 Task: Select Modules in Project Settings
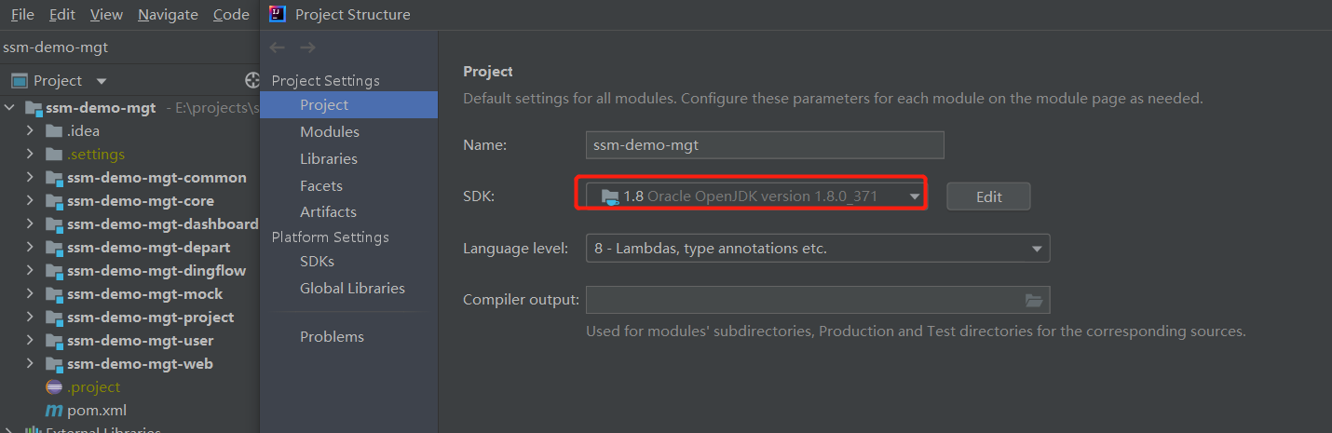330,132
